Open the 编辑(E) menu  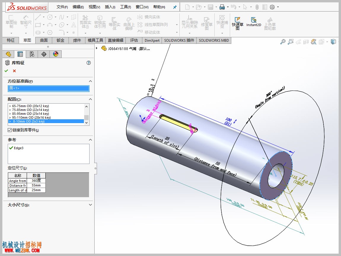78,7
